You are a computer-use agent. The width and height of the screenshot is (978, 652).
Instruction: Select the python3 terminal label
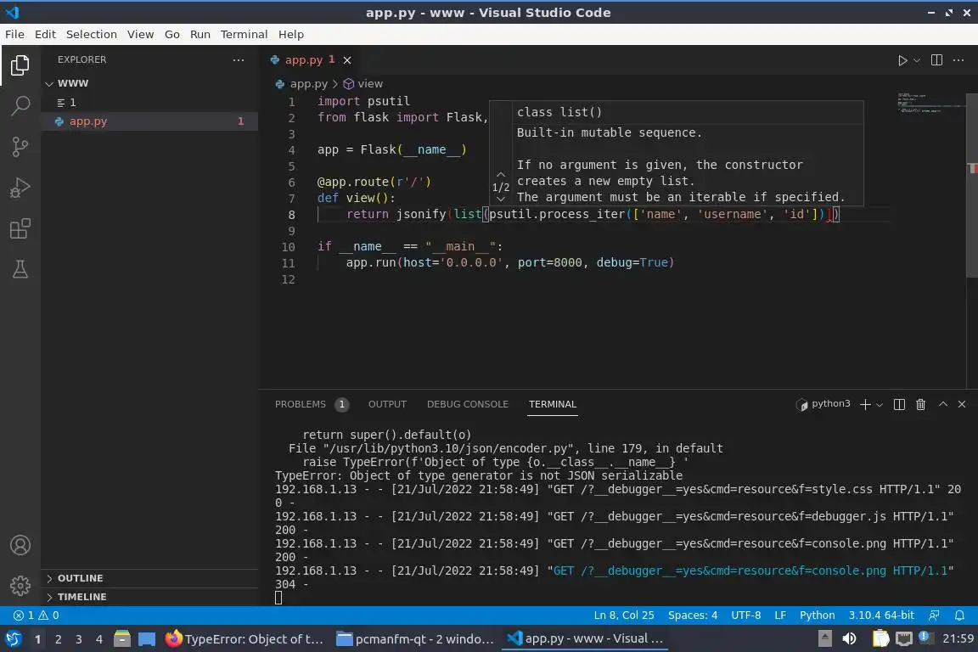point(823,403)
